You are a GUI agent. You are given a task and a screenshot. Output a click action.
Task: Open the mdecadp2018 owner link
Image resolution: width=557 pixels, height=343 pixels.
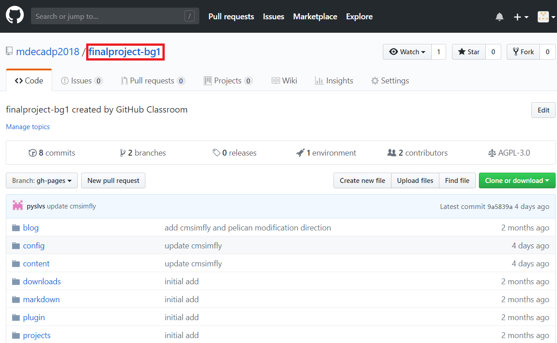click(48, 52)
